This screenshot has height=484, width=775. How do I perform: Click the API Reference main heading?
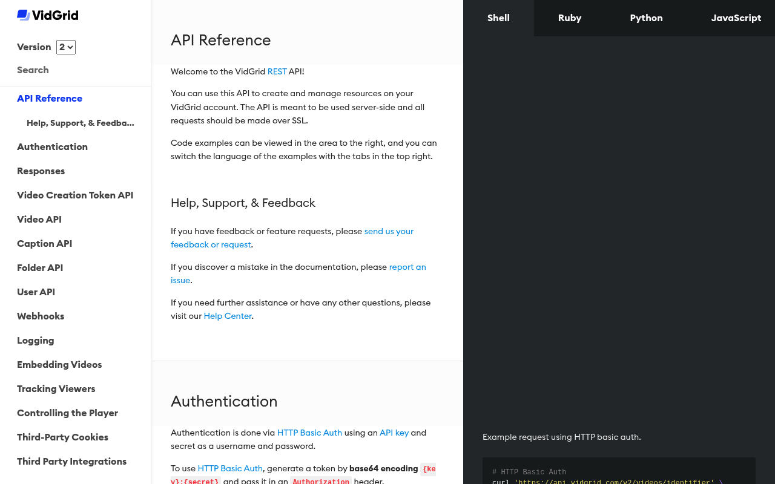(x=220, y=40)
